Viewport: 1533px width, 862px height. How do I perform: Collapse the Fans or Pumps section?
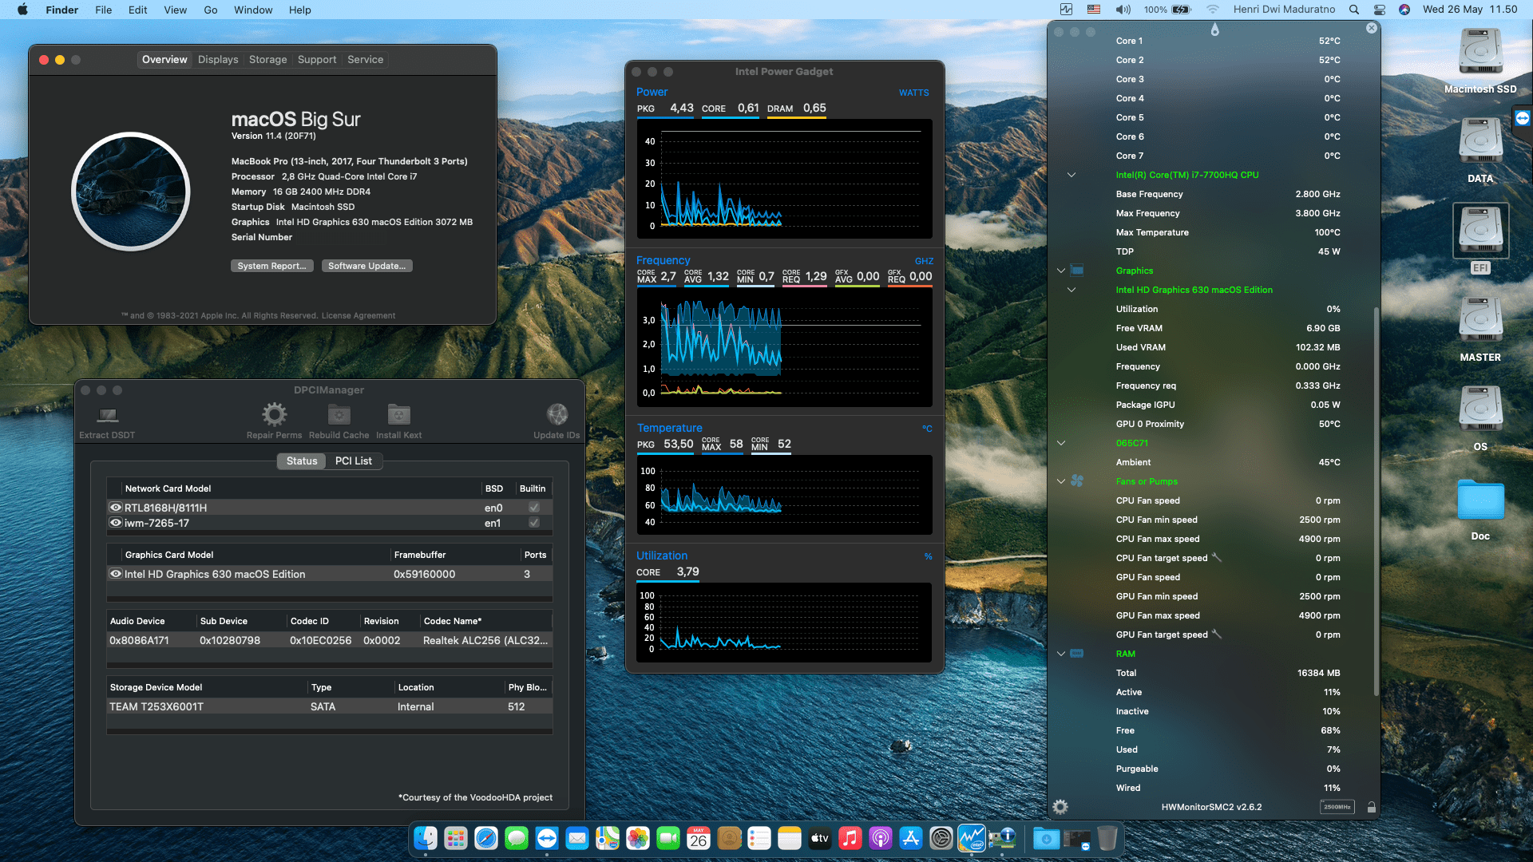1061,481
